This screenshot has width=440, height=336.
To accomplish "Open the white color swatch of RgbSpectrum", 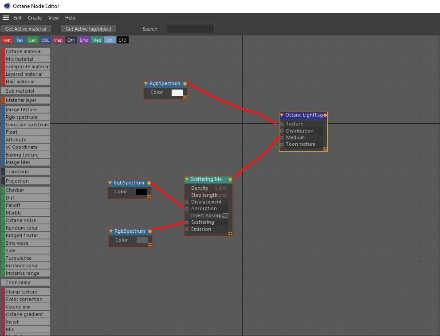I will tap(177, 93).
